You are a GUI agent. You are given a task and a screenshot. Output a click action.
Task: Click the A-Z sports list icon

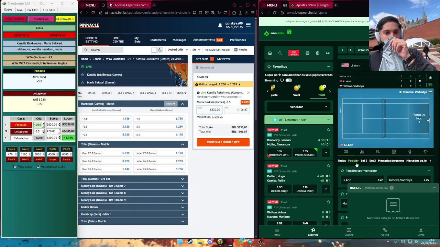[328, 53]
